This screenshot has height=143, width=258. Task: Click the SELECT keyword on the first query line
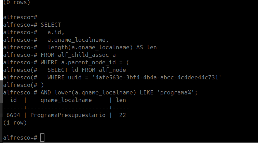(x=51, y=25)
